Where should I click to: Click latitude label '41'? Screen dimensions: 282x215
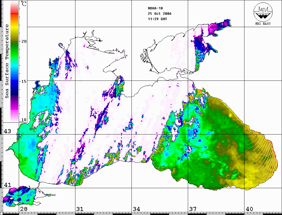coord(8,185)
